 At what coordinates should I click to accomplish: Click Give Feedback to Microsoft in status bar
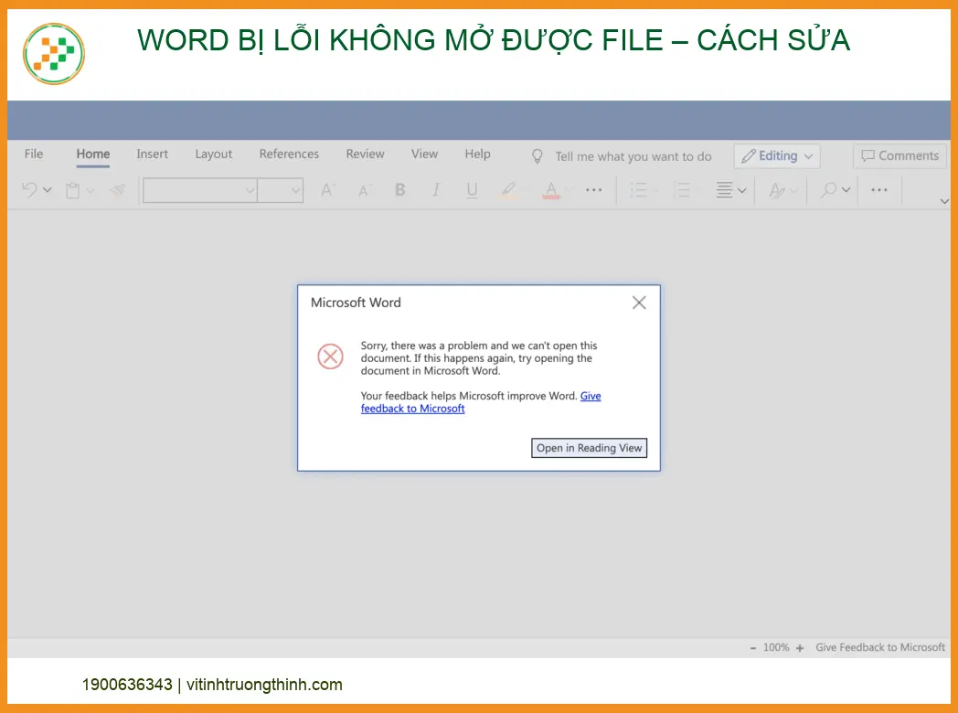pos(879,646)
